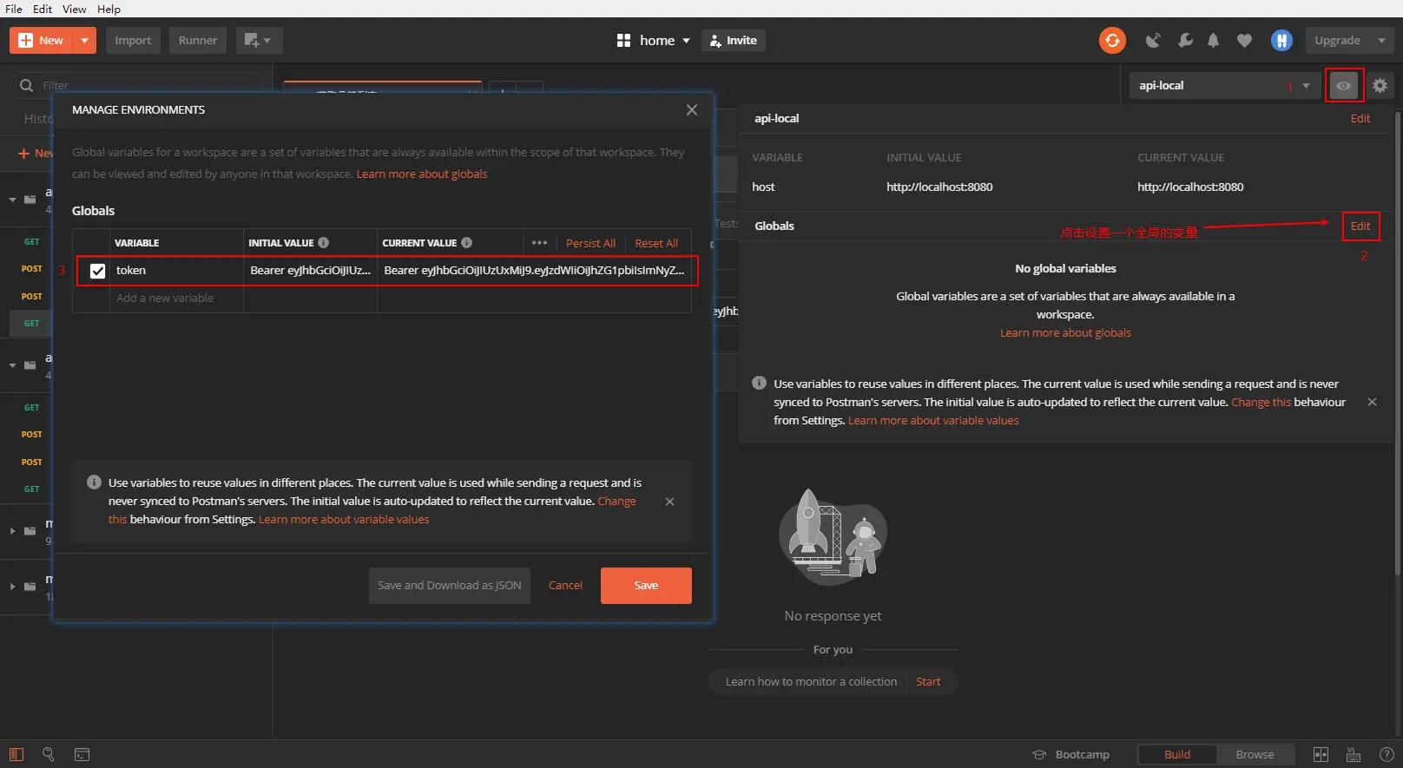
Task: Click the sync status icon in header
Action: (x=1112, y=40)
